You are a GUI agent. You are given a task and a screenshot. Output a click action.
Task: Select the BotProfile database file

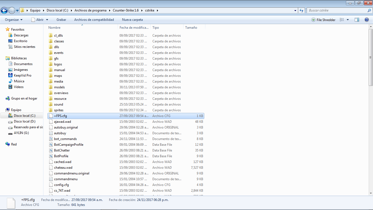point(61,156)
